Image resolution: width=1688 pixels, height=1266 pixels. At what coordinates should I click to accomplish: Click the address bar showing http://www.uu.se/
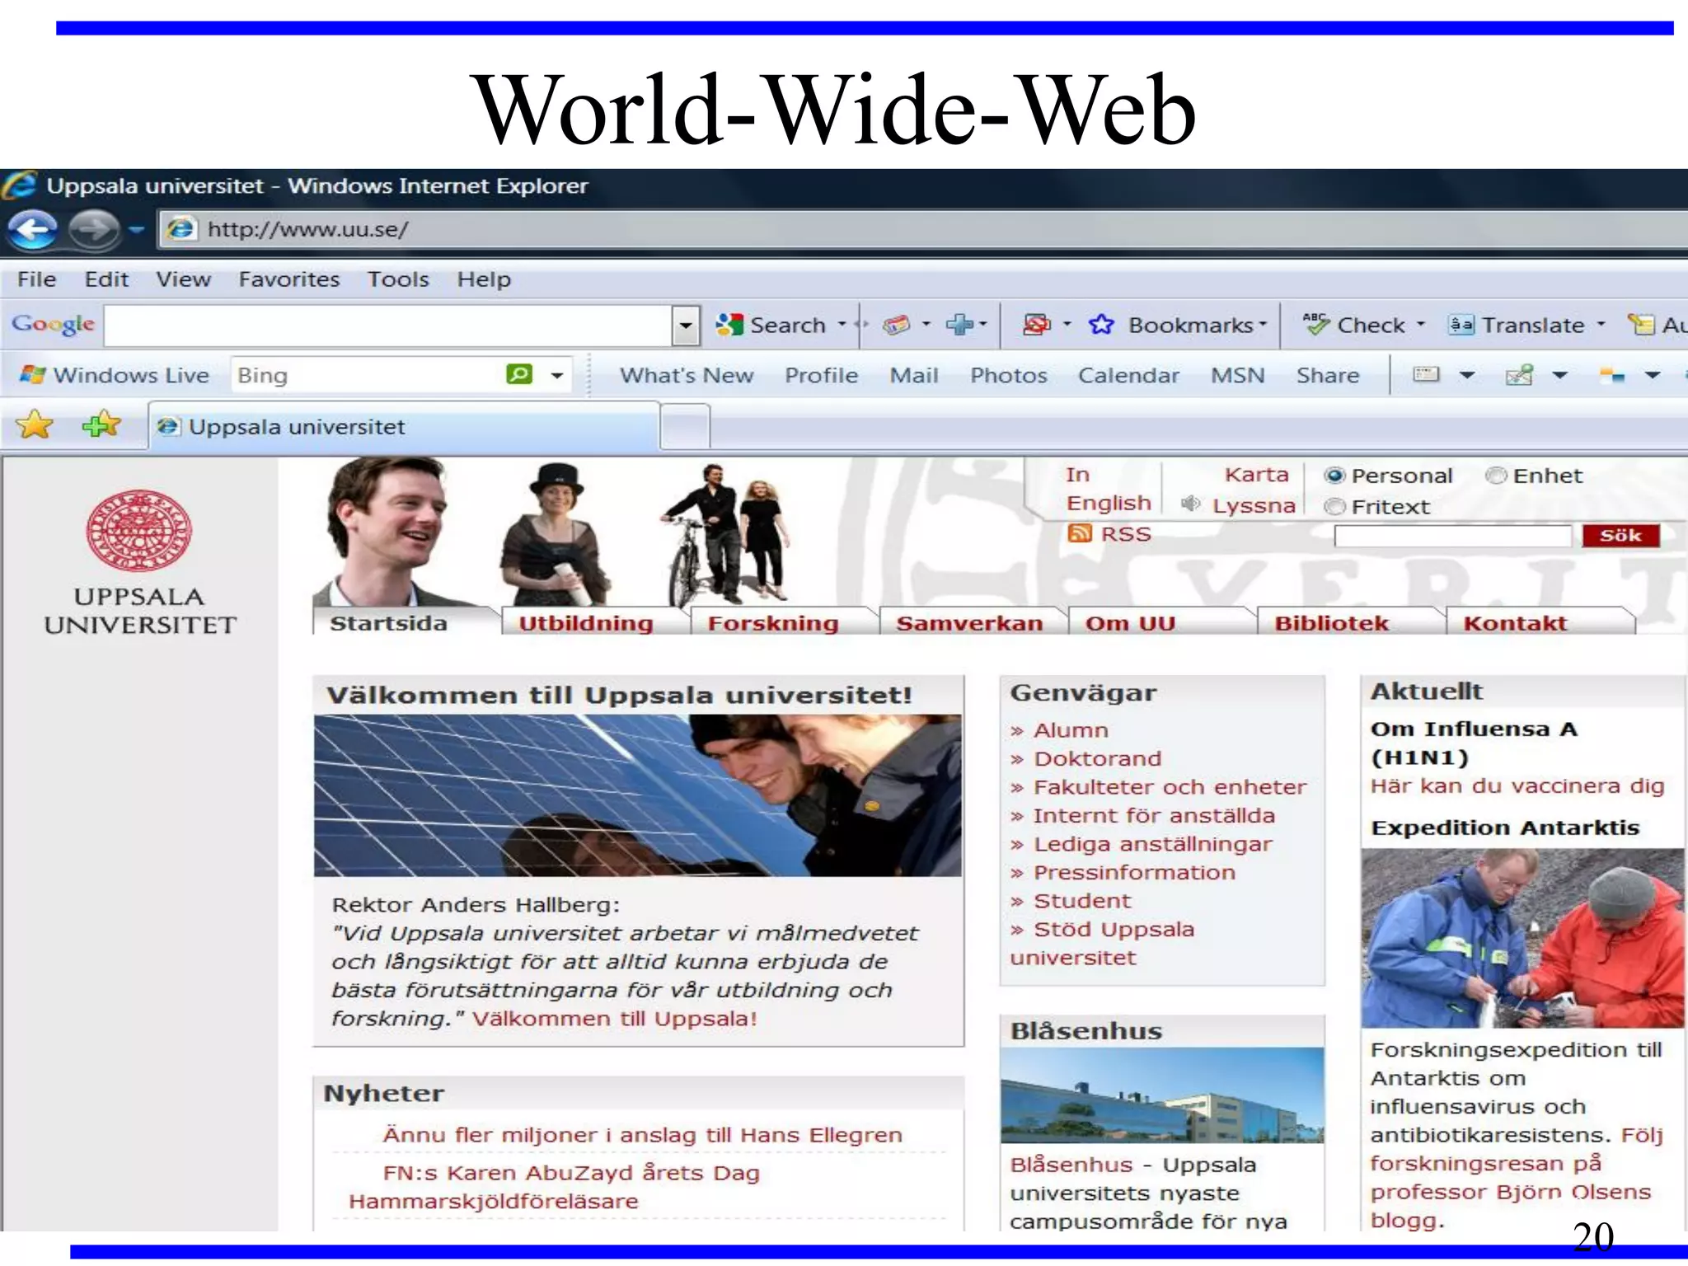pyautogui.click(x=923, y=229)
